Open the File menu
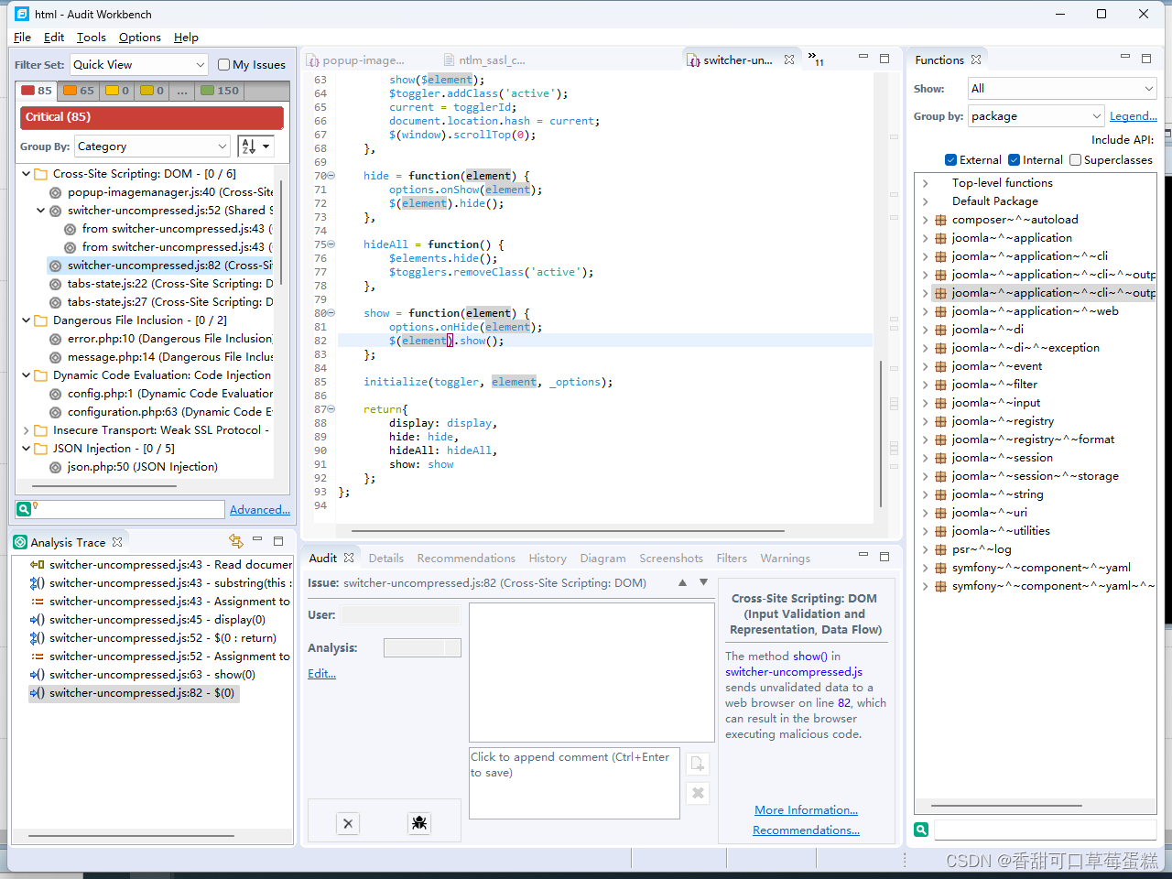The width and height of the screenshot is (1172, 879). tap(23, 38)
